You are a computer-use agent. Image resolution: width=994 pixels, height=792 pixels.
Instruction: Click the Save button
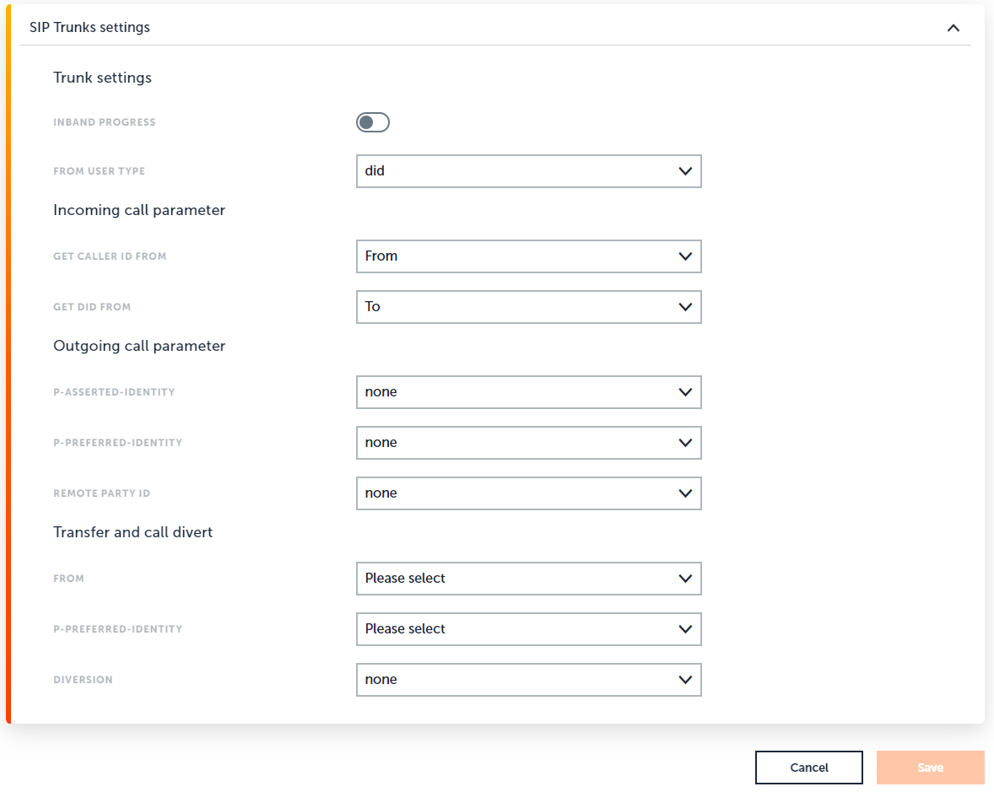click(x=930, y=768)
